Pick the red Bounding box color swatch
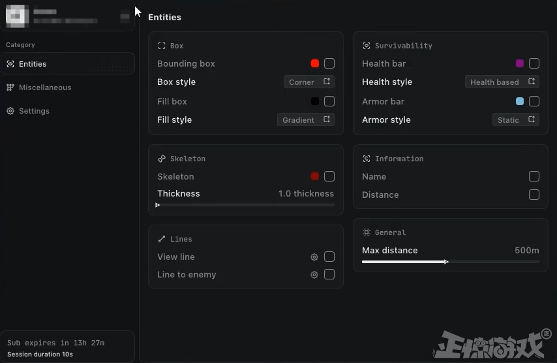This screenshot has width=557, height=363. [315, 63]
